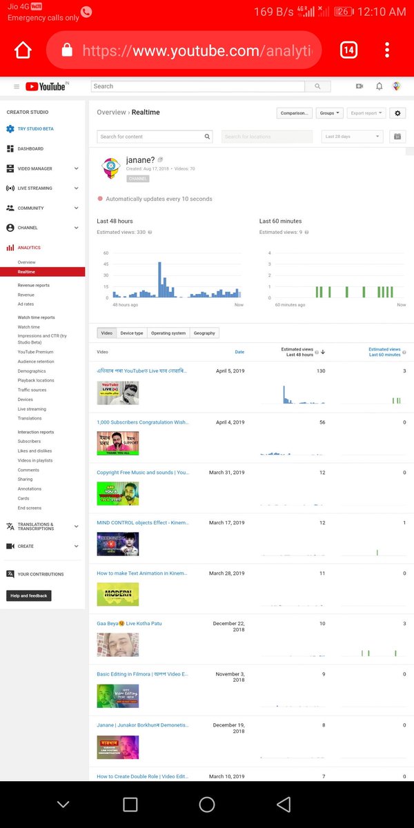
Task: Open the Watch time report
Action: pyautogui.click(x=29, y=327)
